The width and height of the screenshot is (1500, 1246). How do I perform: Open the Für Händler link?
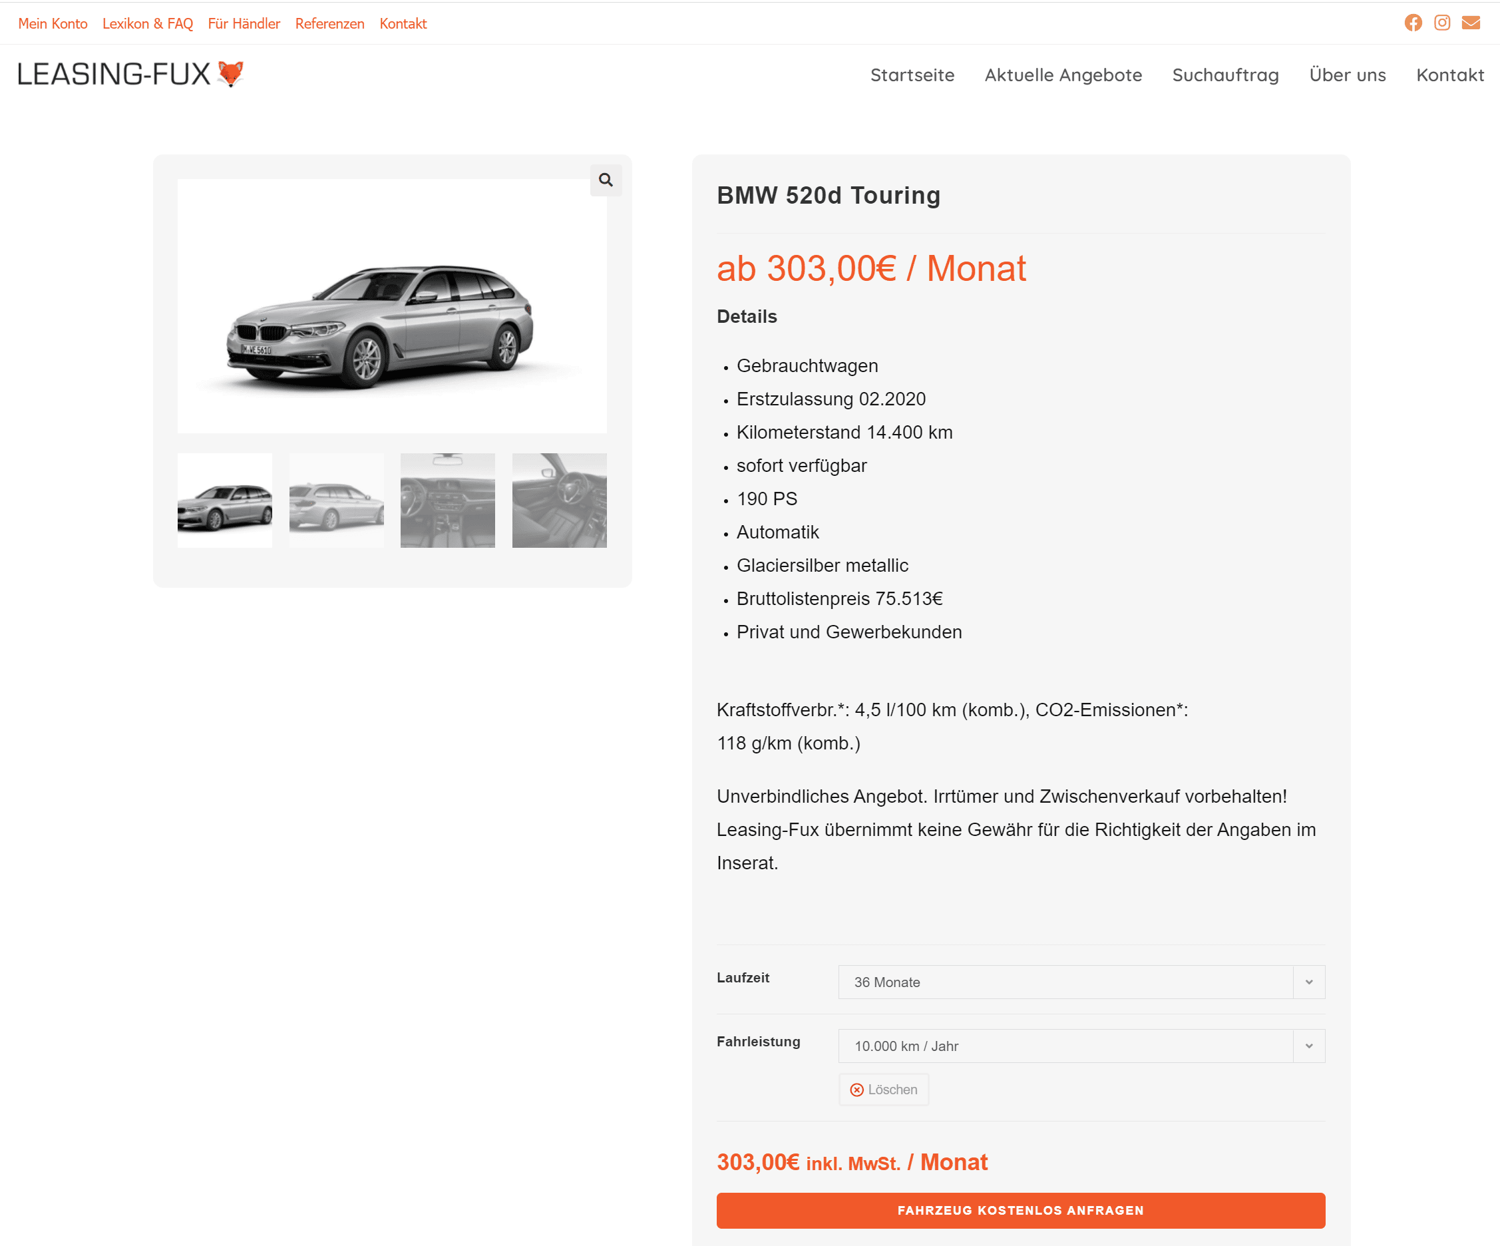point(244,23)
